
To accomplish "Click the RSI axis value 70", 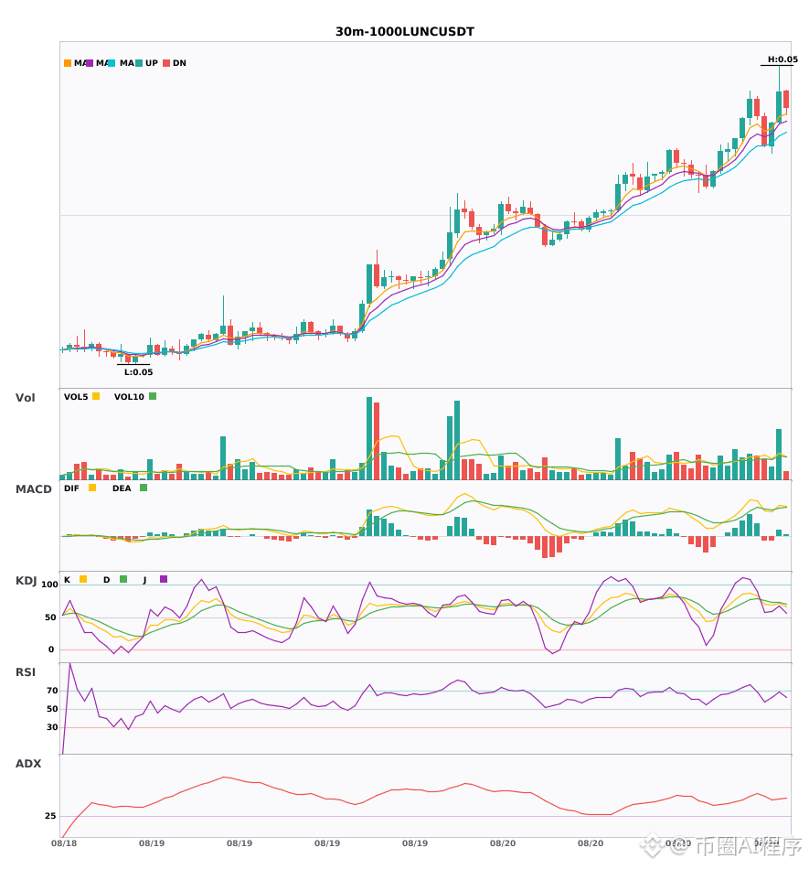I will [x=53, y=691].
